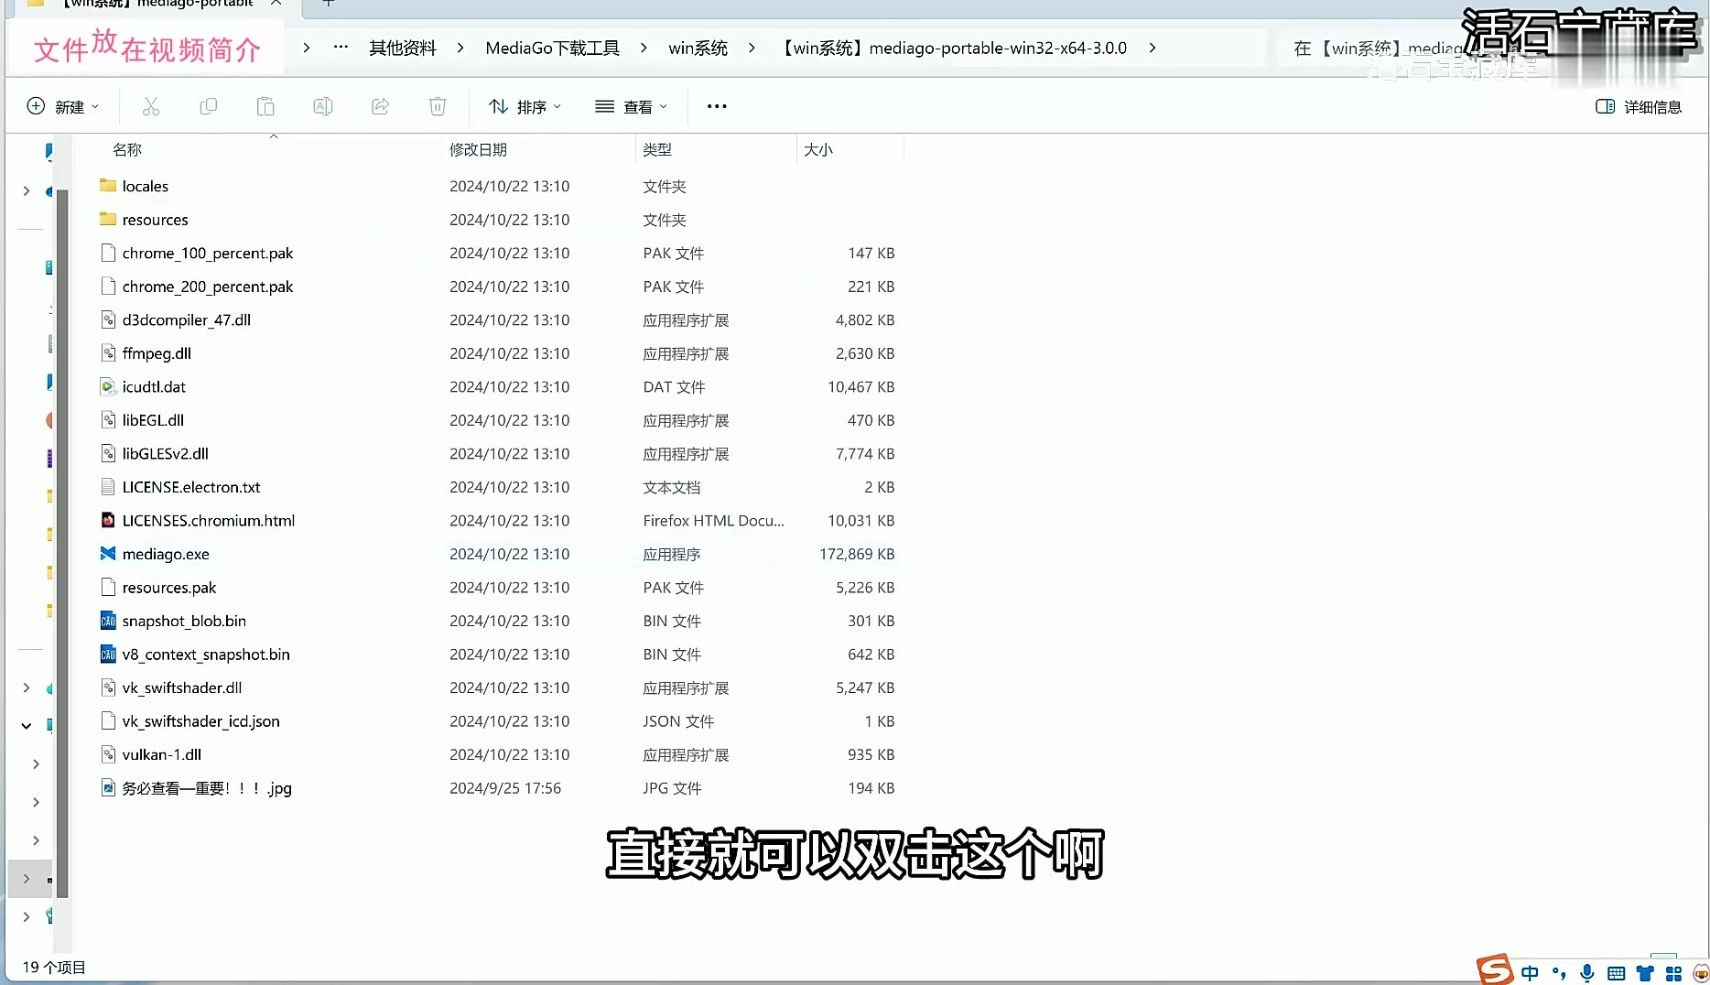Sort by 修改日期 column header

[x=478, y=149]
